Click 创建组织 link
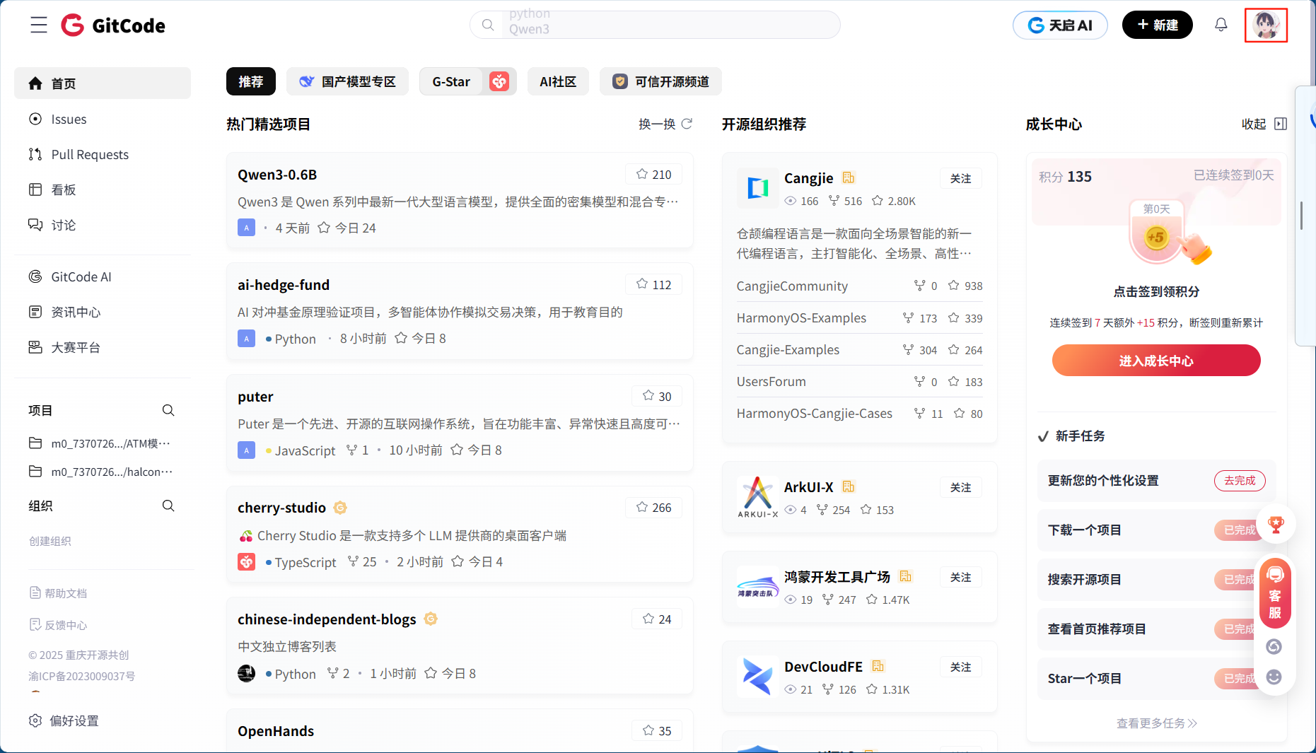 point(50,541)
